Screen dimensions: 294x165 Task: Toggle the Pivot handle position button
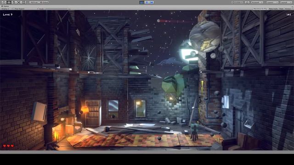tap(34, 2)
